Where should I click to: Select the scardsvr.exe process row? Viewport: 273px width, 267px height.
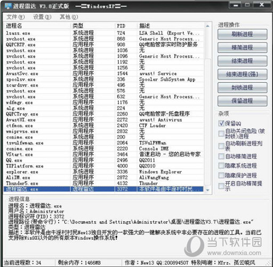click(104, 85)
